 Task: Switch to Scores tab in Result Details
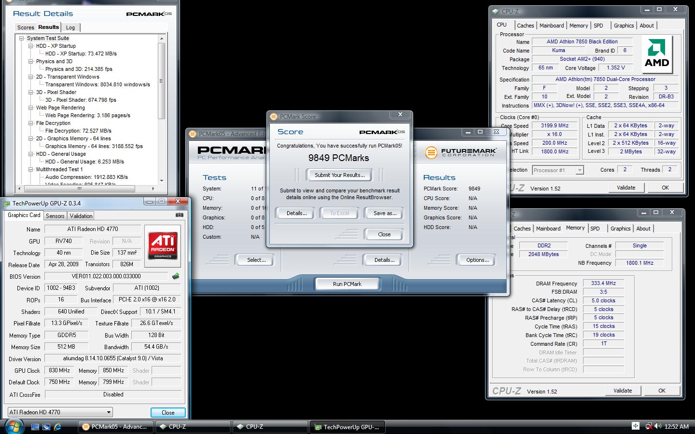[26, 27]
